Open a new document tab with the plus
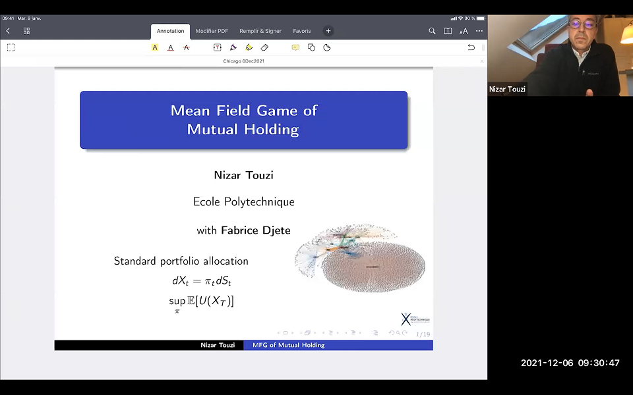The image size is (633, 395). click(328, 30)
